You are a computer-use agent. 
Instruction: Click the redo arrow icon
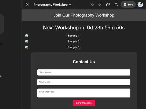click(100, 4)
